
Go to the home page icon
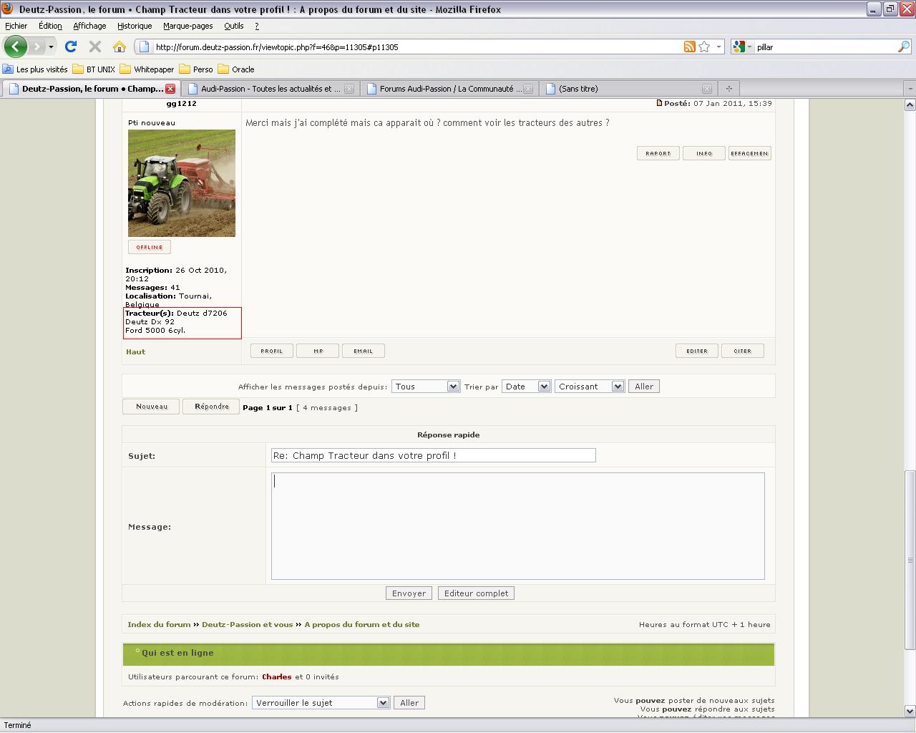pyautogui.click(x=120, y=47)
